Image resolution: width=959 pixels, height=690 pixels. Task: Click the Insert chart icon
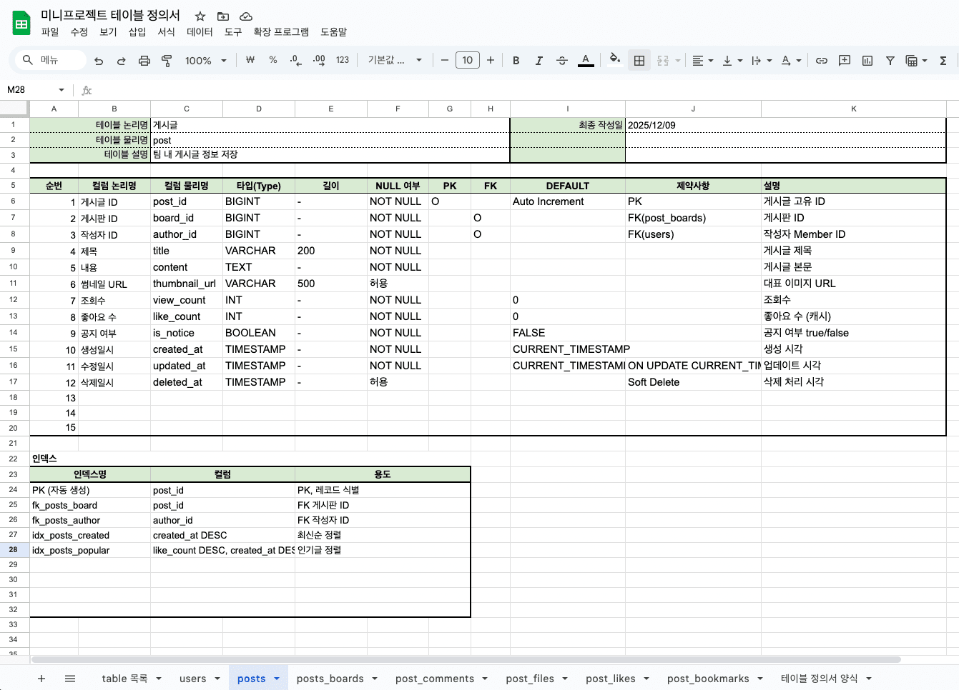(867, 61)
